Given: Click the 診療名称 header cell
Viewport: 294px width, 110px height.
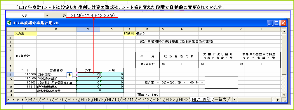Looking at the screenshot, I should point(56,70).
